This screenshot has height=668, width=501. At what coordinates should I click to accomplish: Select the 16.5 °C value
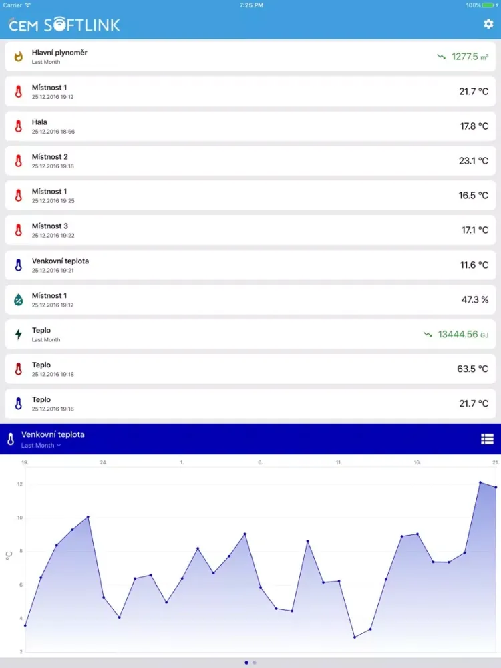tap(474, 196)
